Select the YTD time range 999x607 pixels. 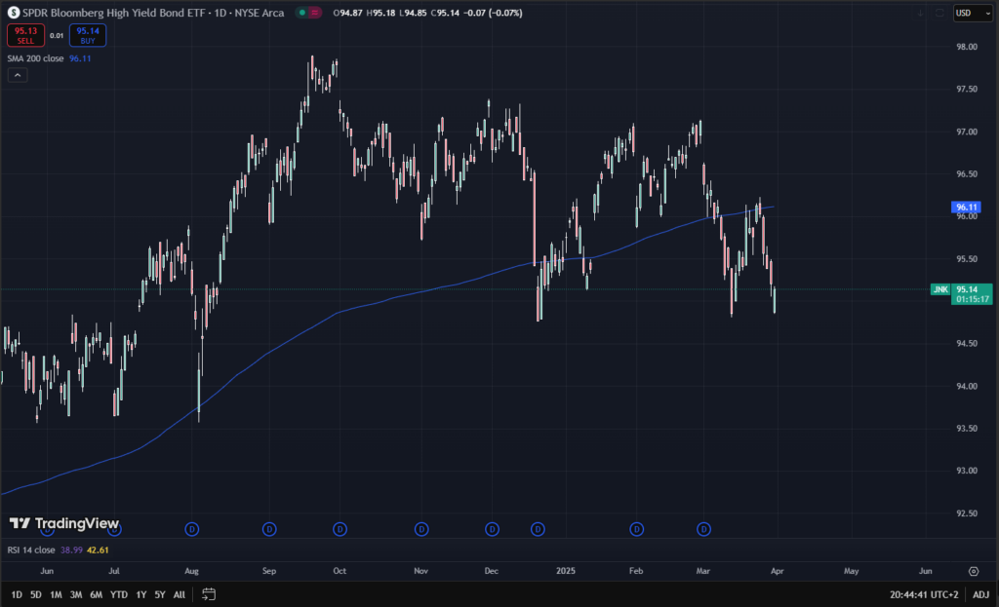tap(118, 594)
